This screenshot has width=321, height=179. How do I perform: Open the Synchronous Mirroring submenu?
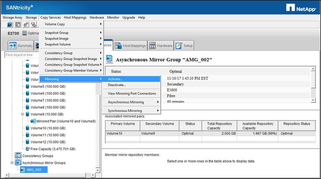point(132,111)
